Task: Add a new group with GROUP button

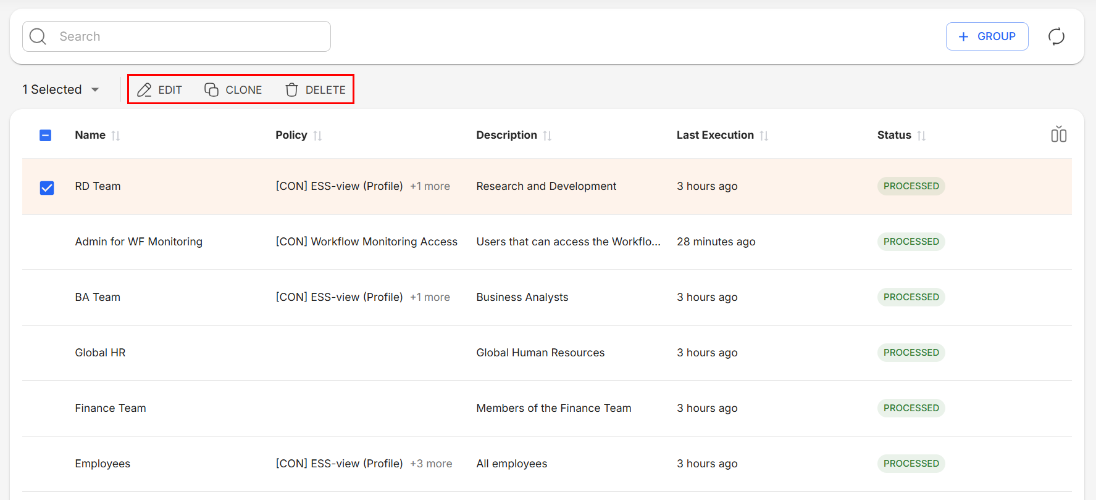Action: coord(987,36)
